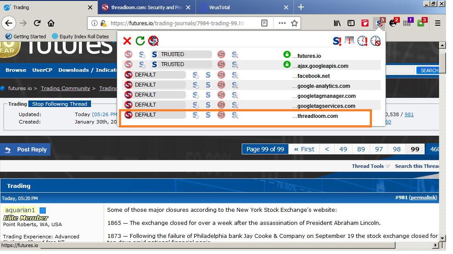453x254 pixels.
Task: Open Equity Index Roll Dates bookmark
Action: tap(80, 37)
